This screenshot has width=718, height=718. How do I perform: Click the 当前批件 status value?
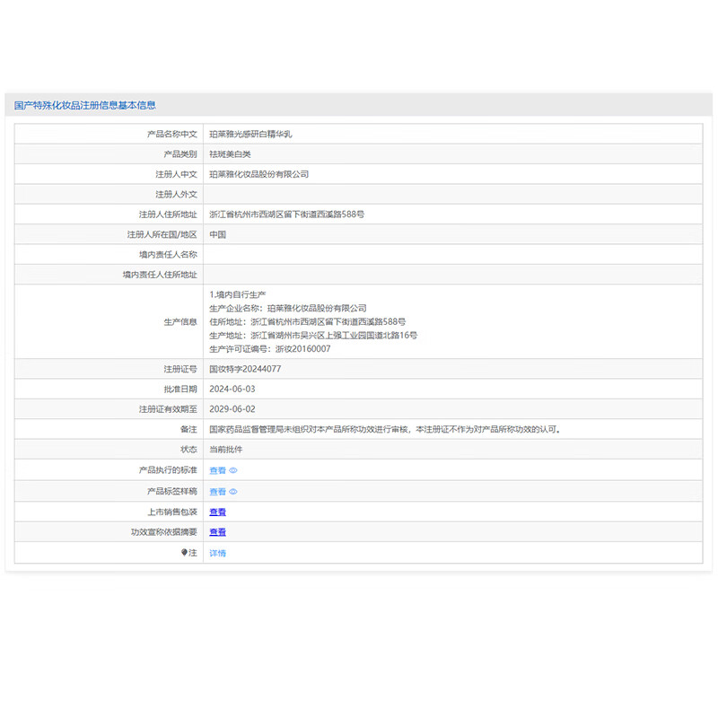coord(225,449)
